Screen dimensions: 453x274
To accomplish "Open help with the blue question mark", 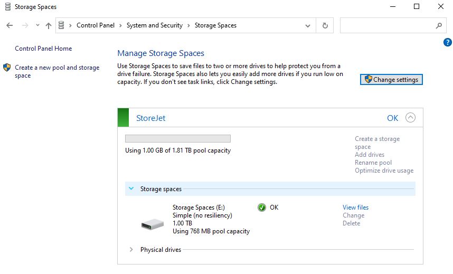I will (x=448, y=42).
